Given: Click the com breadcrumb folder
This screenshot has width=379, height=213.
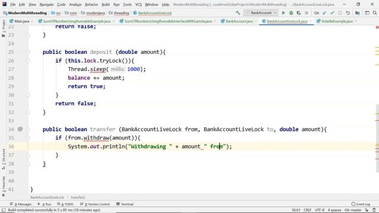Looking at the screenshot, I should (71, 13).
